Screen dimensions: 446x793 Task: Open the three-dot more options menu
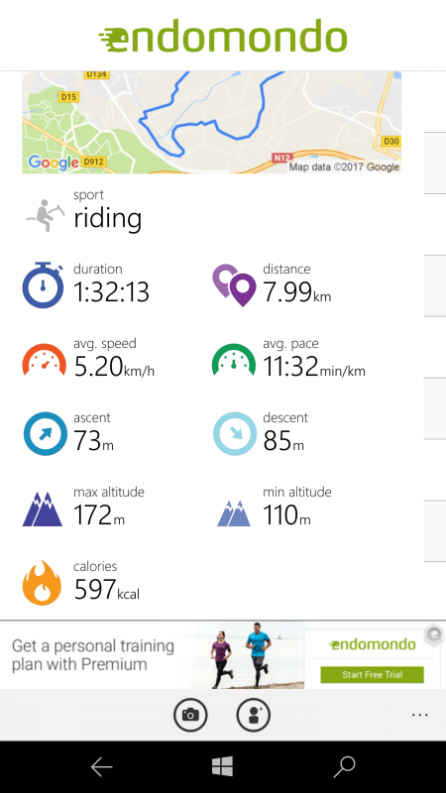point(419,715)
